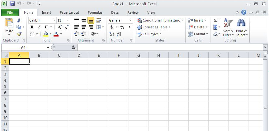Viewport: 269px width, 131px height.
Task: Switch to the Formulas tab
Action: pos(95,12)
